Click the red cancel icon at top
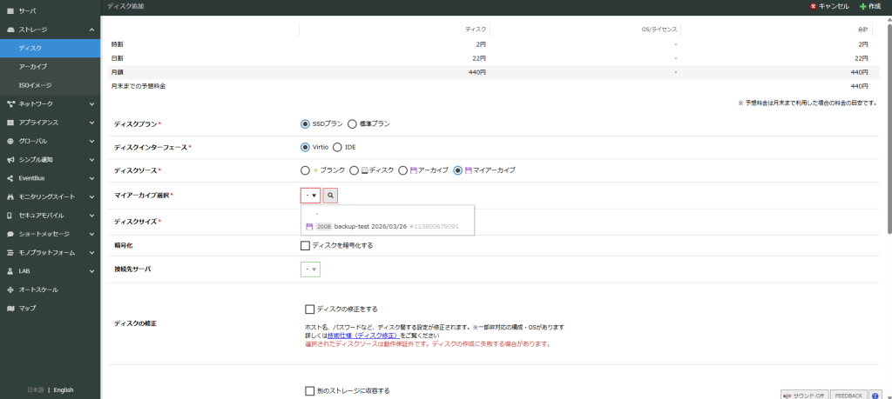Image resolution: width=892 pixels, height=399 pixels. [x=814, y=6]
